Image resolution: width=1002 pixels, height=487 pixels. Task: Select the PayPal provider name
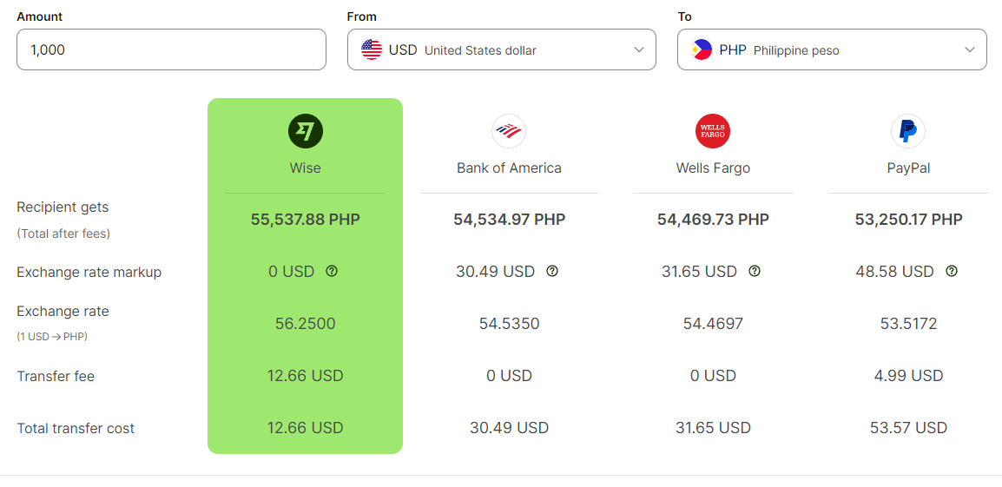point(908,168)
